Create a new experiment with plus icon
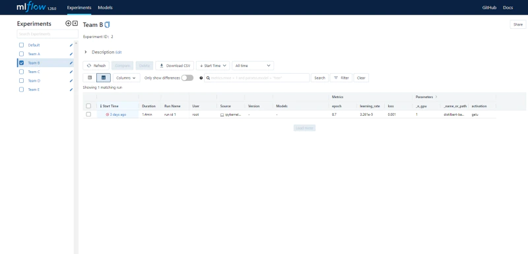The height and width of the screenshot is (254, 528). coord(68,24)
